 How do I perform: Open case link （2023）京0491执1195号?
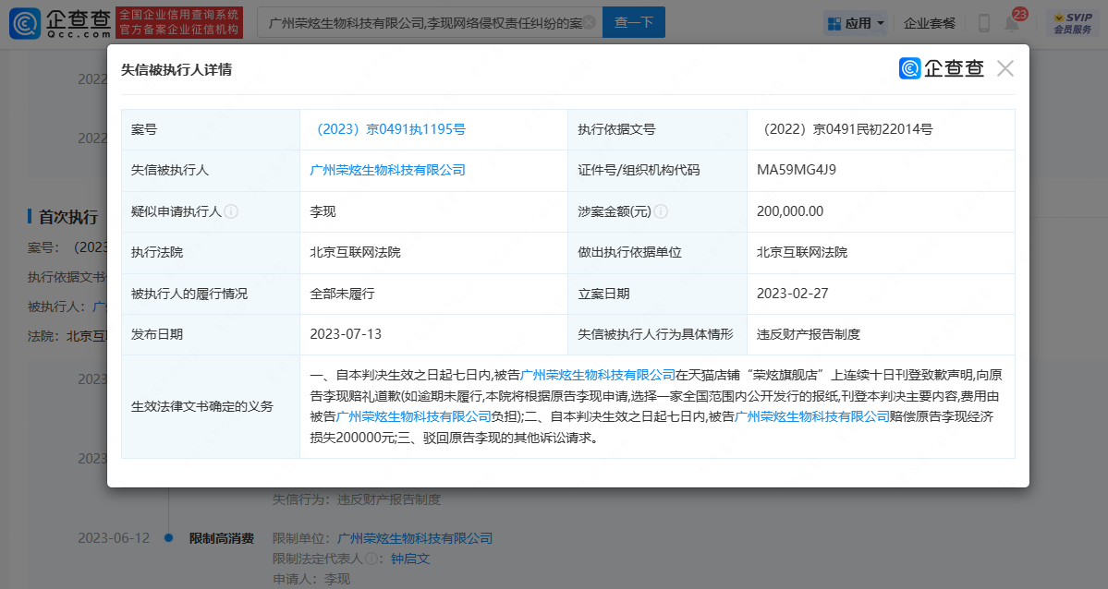click(388, 129)
